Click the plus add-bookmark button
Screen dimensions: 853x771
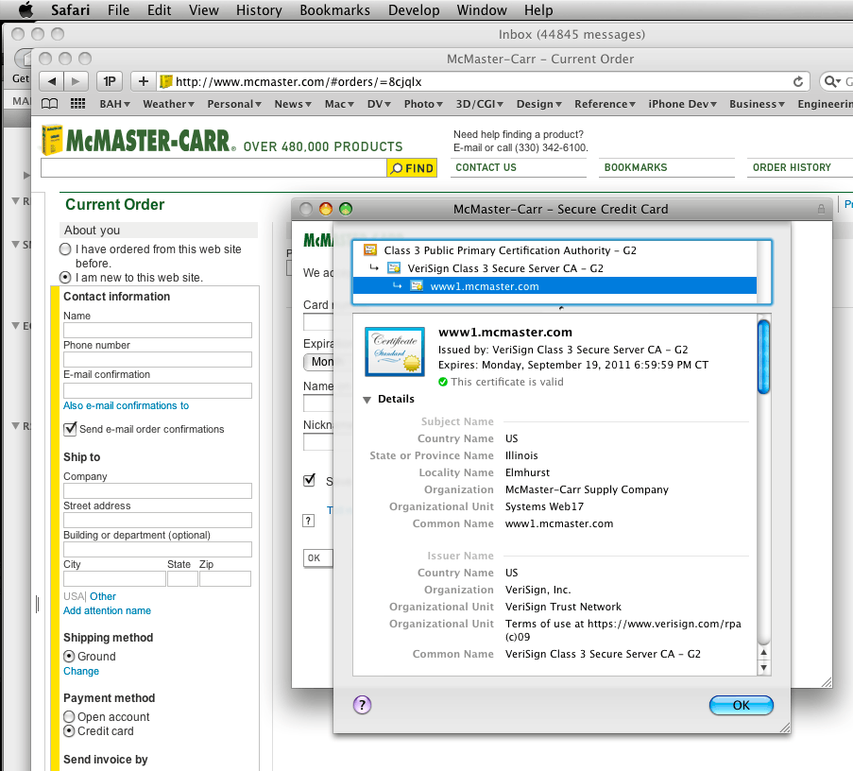(x=143, y=81)
